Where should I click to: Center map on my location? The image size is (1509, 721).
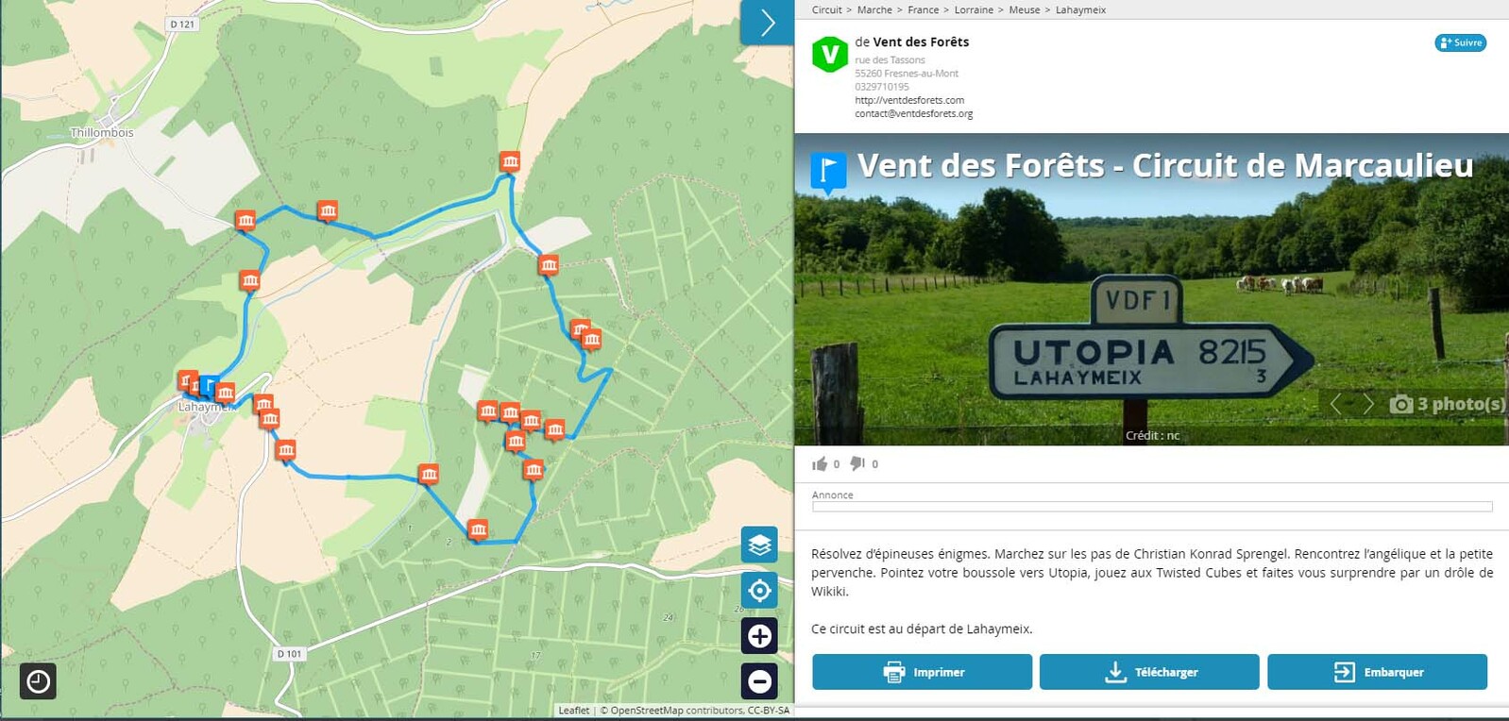pyautogui.click(x=759, y=591)
